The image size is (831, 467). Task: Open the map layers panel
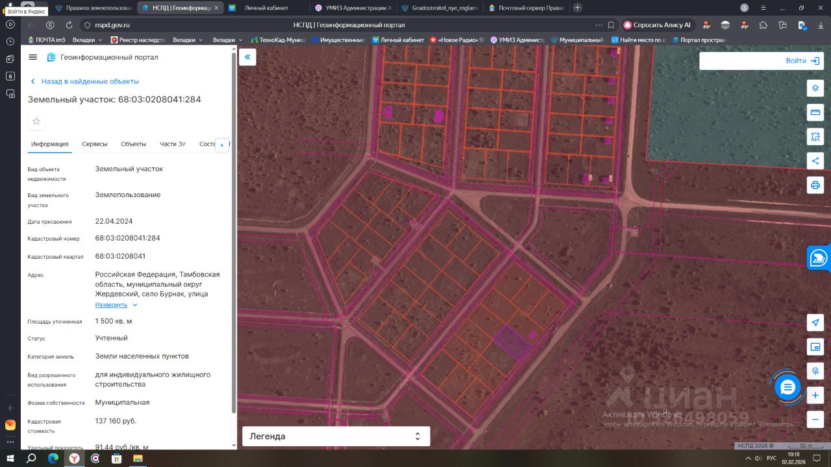815,88
